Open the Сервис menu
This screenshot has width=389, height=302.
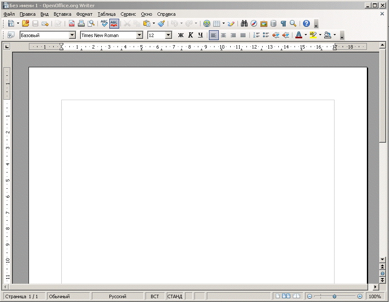coord(128,14)
